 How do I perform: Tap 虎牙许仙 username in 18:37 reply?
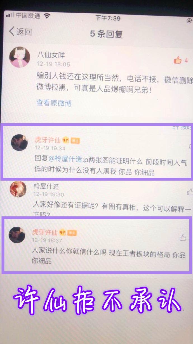pos(45,232)
